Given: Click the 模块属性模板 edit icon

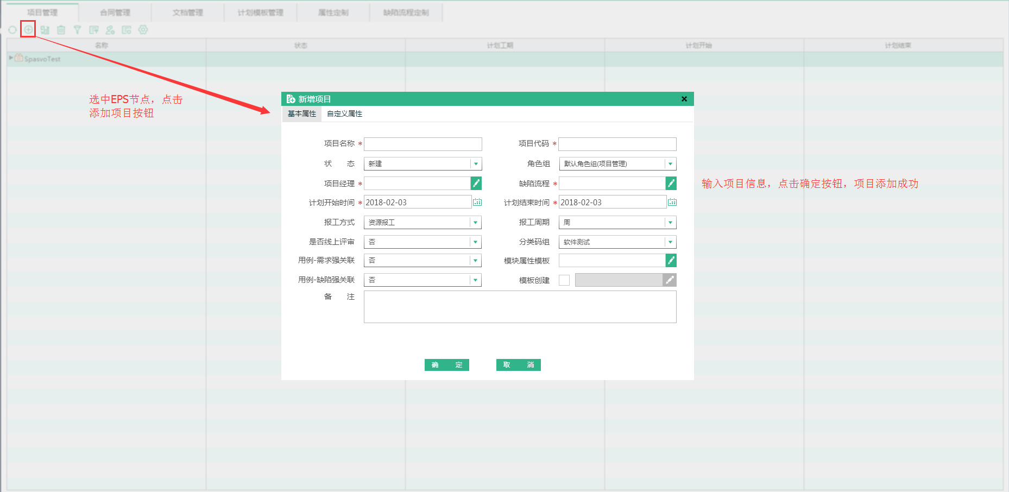Looking at the screenshot, I should (671, 261).
